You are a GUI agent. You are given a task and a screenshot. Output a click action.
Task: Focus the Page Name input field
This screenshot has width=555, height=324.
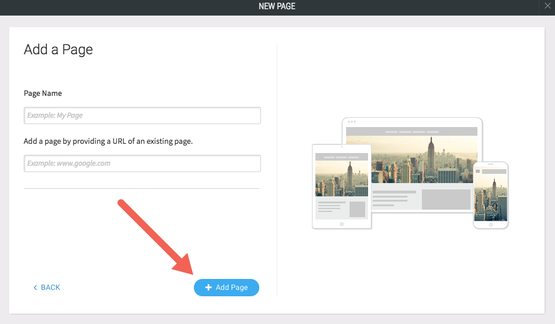[142, 116]
